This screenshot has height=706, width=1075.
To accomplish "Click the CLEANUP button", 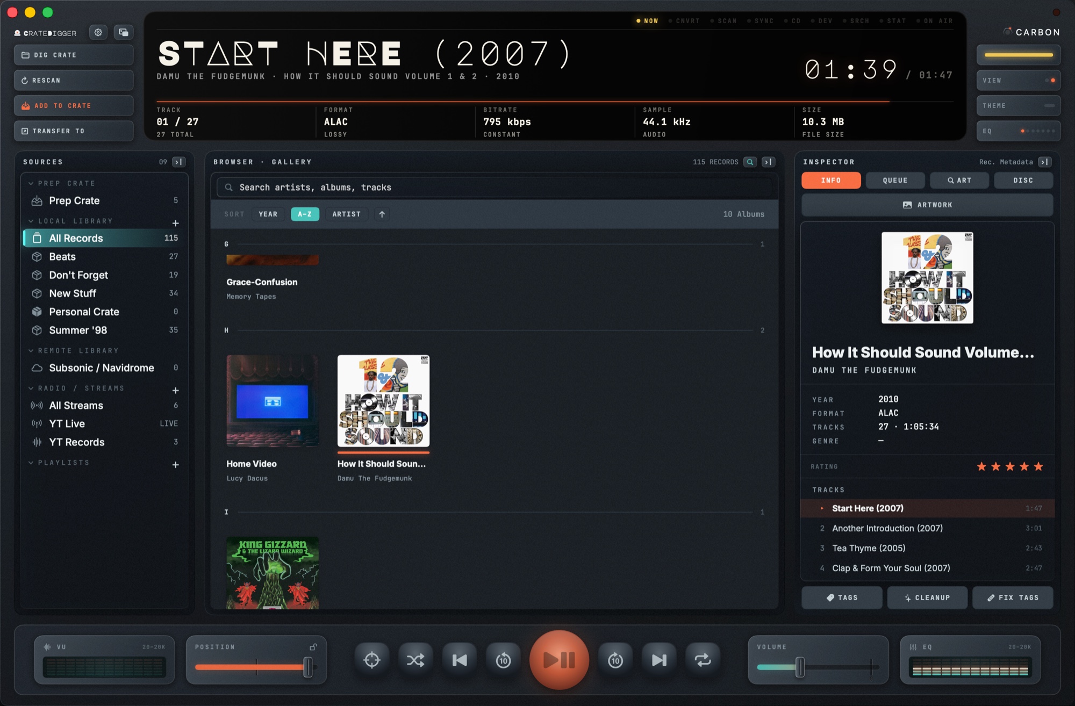I will click(927, 597).
